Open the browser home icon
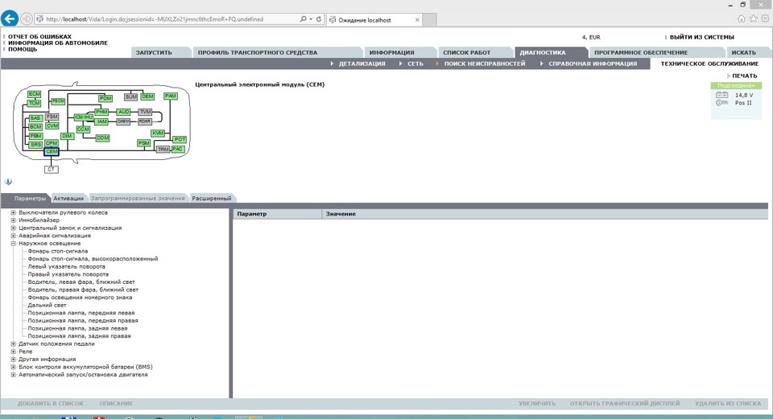 (742, 18)
